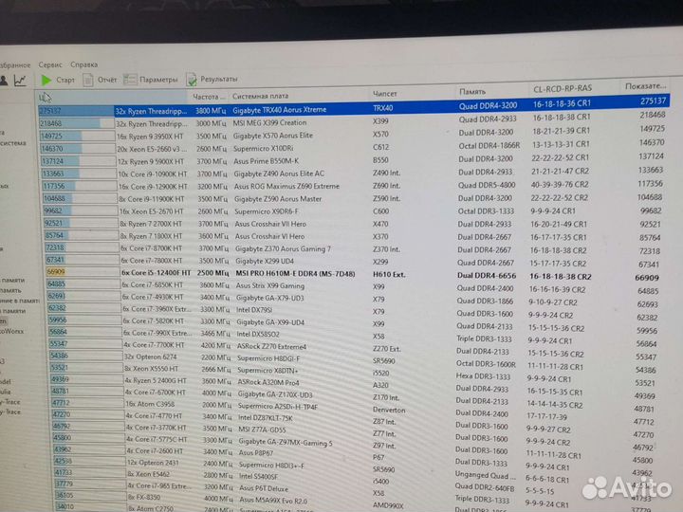Sort by the Чипсет column header
The width and height of the screenshot is (683, 512).
[384, 93]
